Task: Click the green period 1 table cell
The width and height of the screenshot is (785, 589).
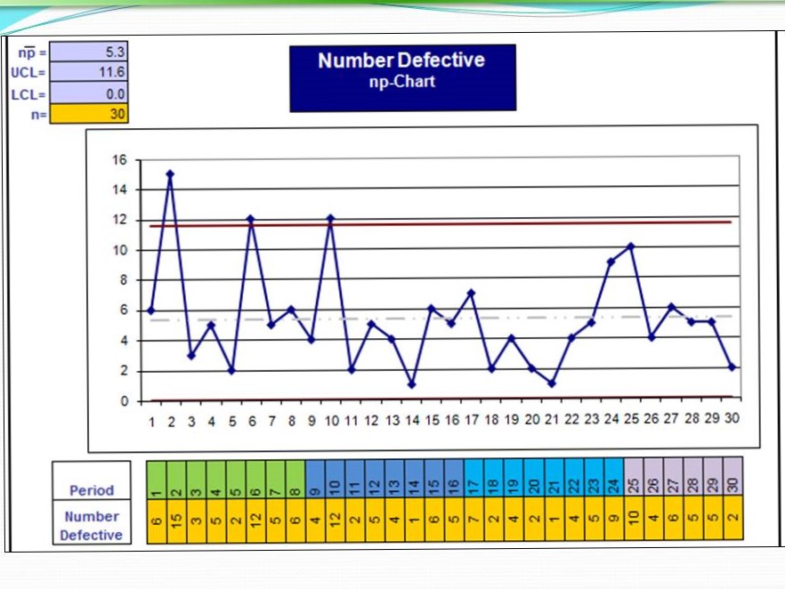Action: tap(156, 480)
